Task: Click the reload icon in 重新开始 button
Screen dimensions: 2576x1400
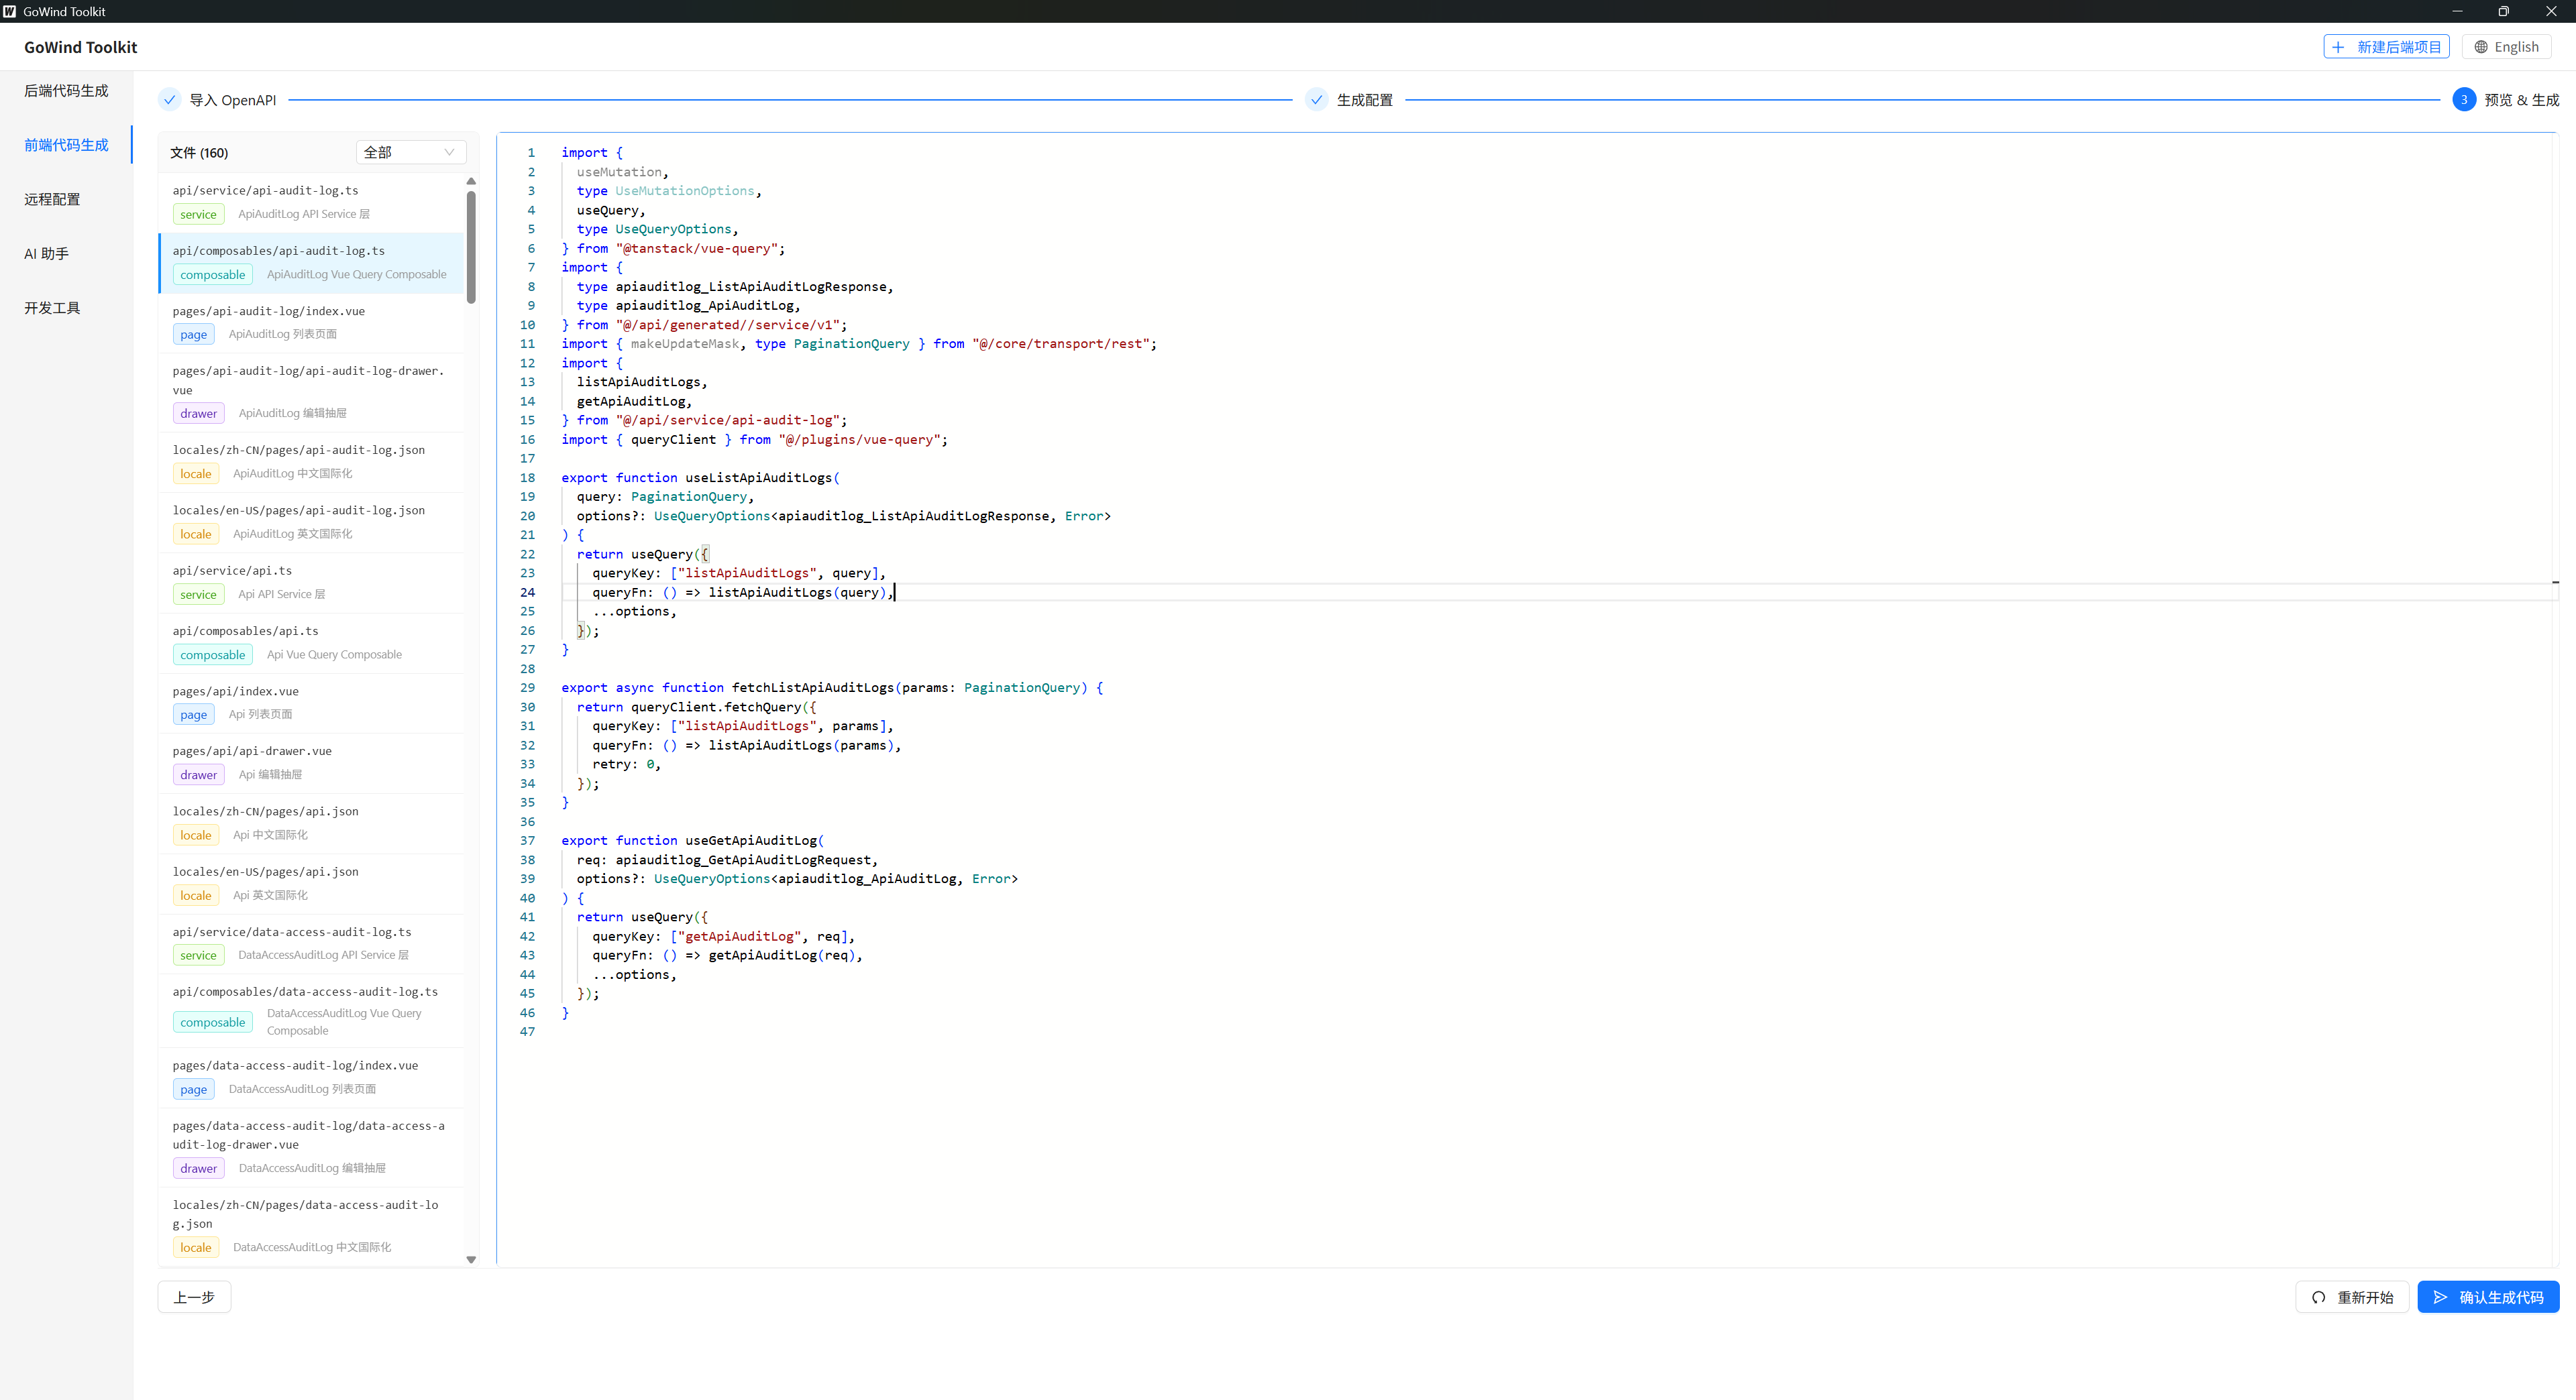Action: (2319, 1297)
